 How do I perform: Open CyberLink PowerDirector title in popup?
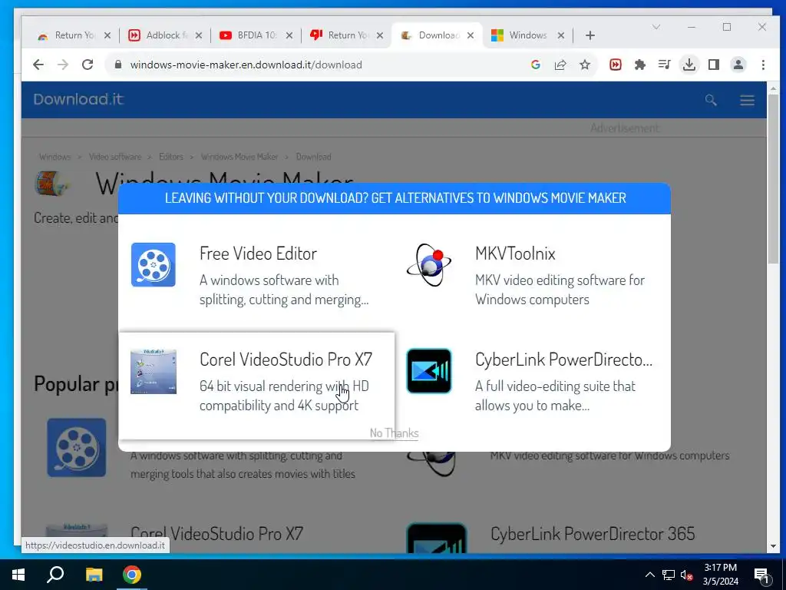click(x=563, y=360)
